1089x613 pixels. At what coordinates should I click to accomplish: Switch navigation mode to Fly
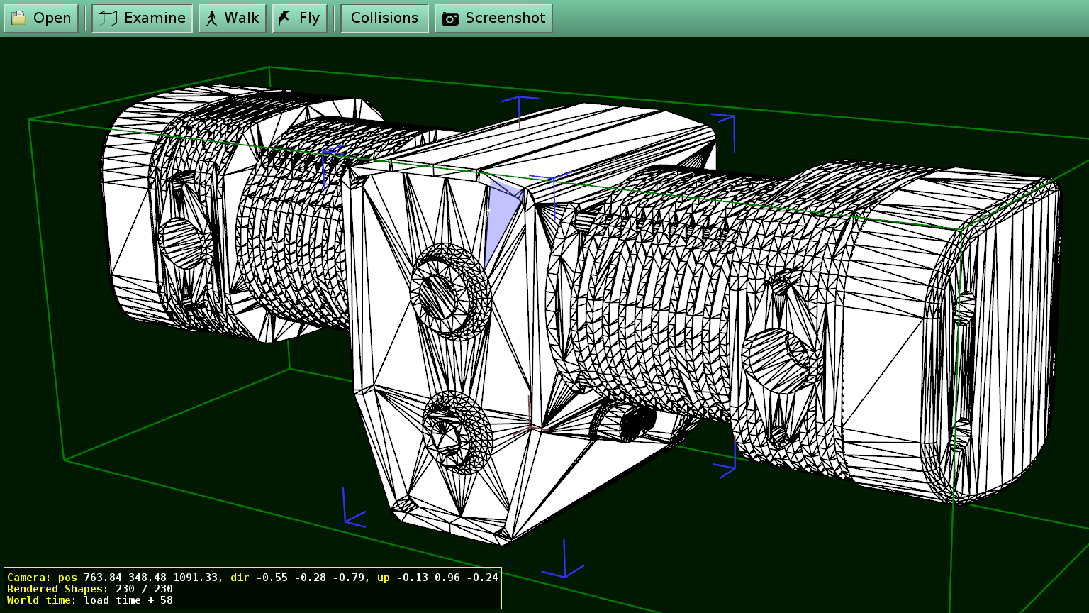click(299, 18)
